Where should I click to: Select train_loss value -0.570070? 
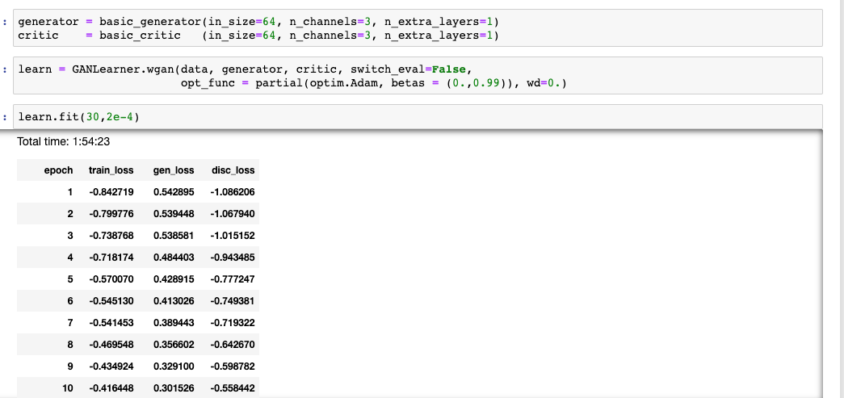111,279
